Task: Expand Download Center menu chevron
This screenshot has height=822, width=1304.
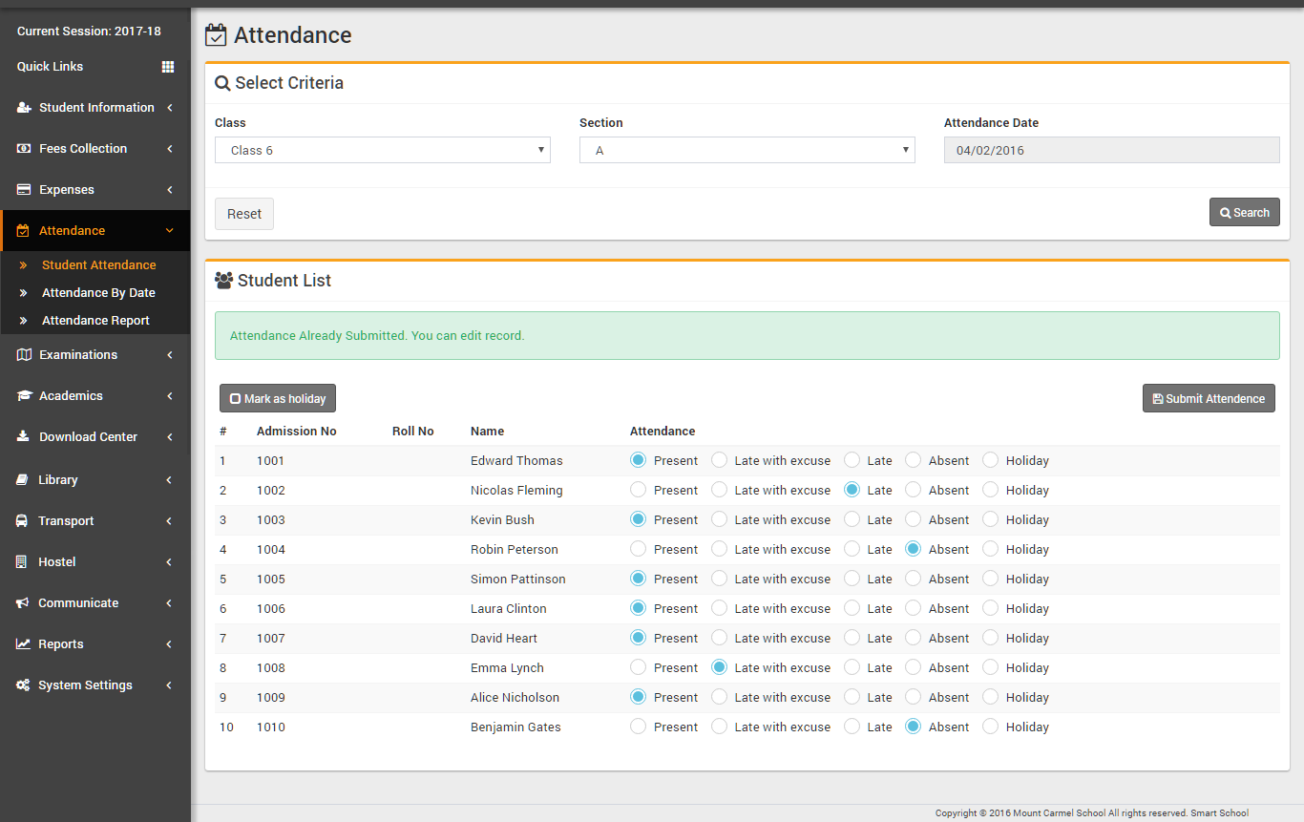Action: pos(170,437)
